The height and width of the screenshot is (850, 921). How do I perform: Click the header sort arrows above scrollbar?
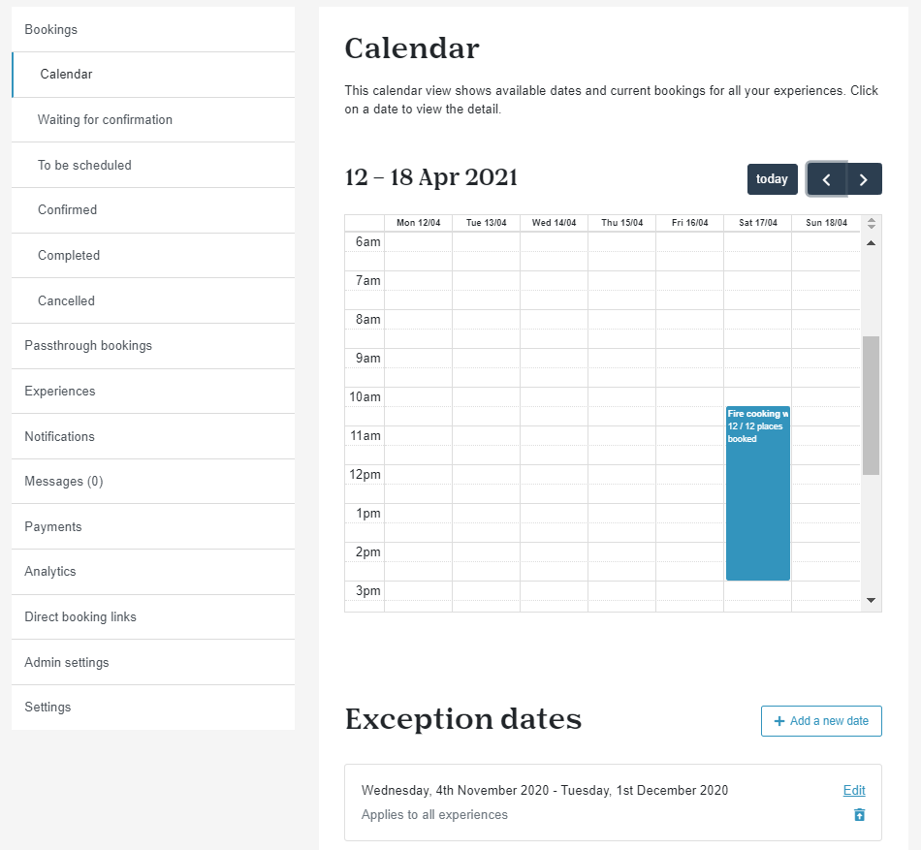coord(872,223)
